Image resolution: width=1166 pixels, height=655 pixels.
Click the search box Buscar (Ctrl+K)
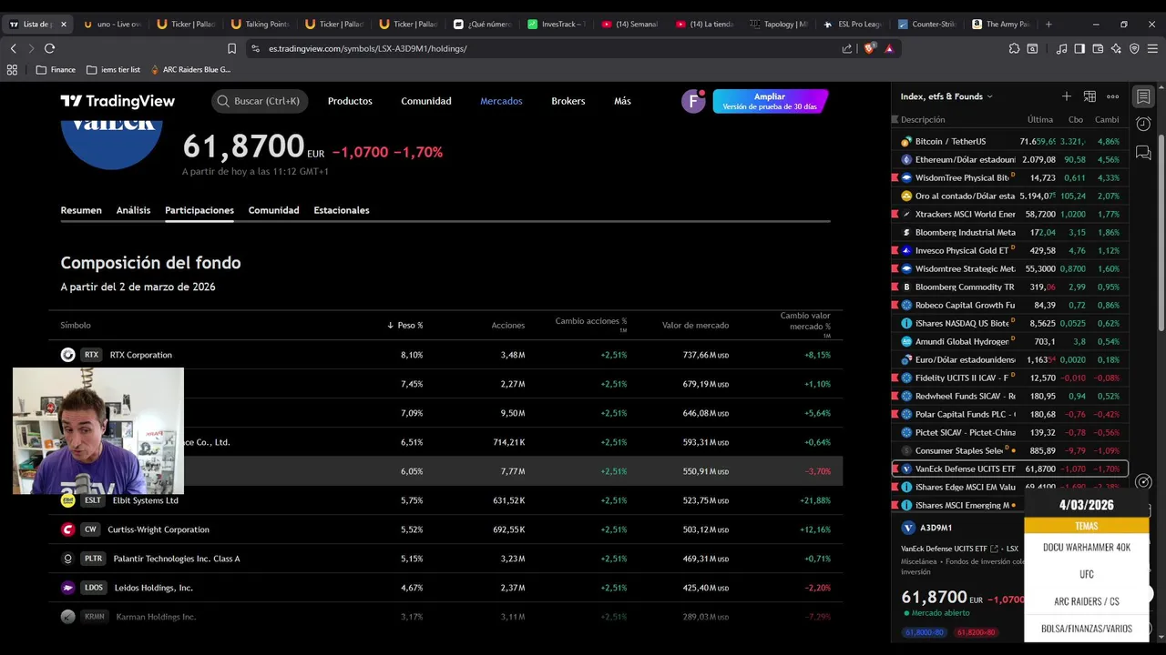[x=260, y=101]
